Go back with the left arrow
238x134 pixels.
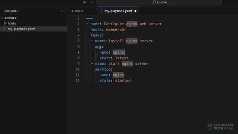pos(85,2)
